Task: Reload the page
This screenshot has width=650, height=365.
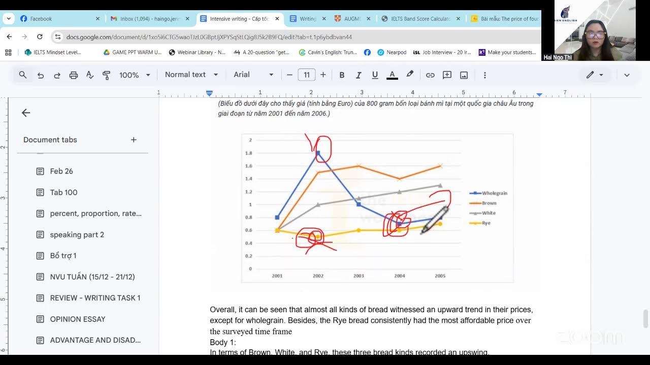Action: [x=40, y=37]
